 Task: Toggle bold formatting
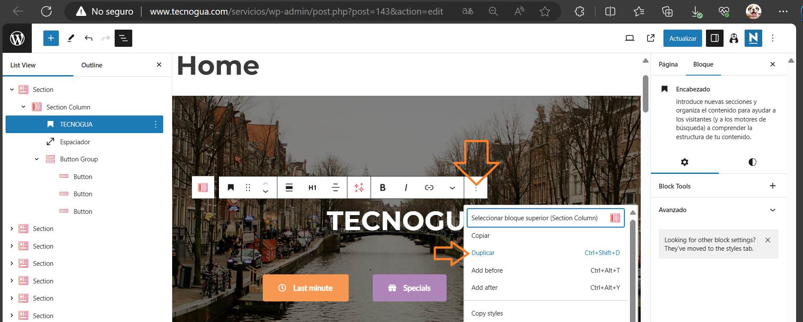(x=383, y=188)
